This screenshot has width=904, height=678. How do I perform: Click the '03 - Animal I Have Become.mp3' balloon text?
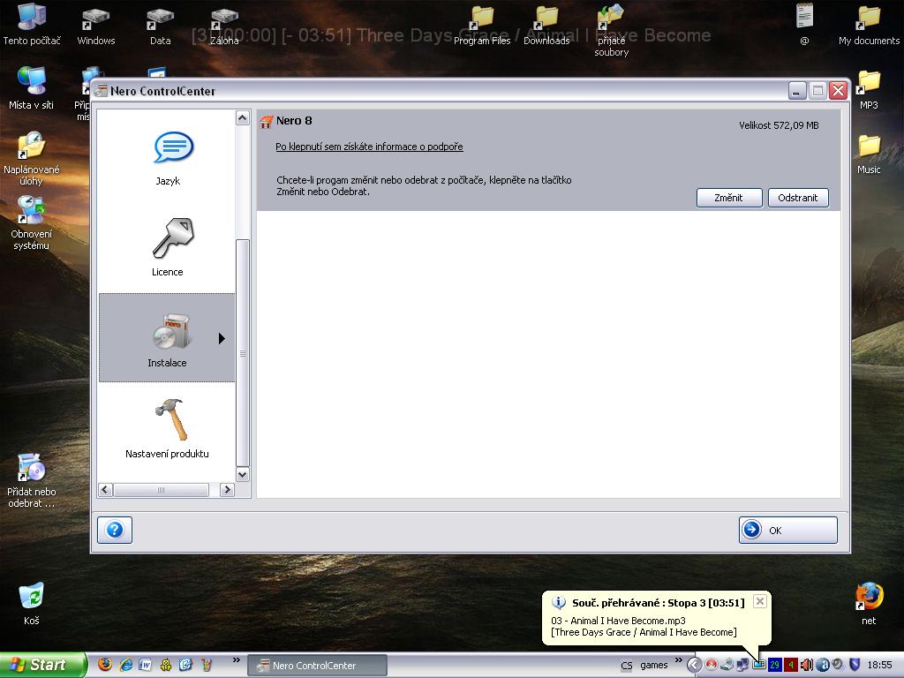coord(618,621)
